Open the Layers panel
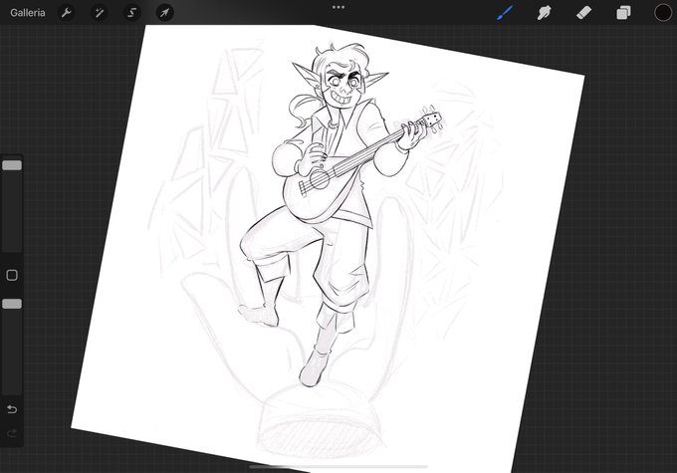The width and height of the screenshot is (677, 473). (x=623, y=13)
